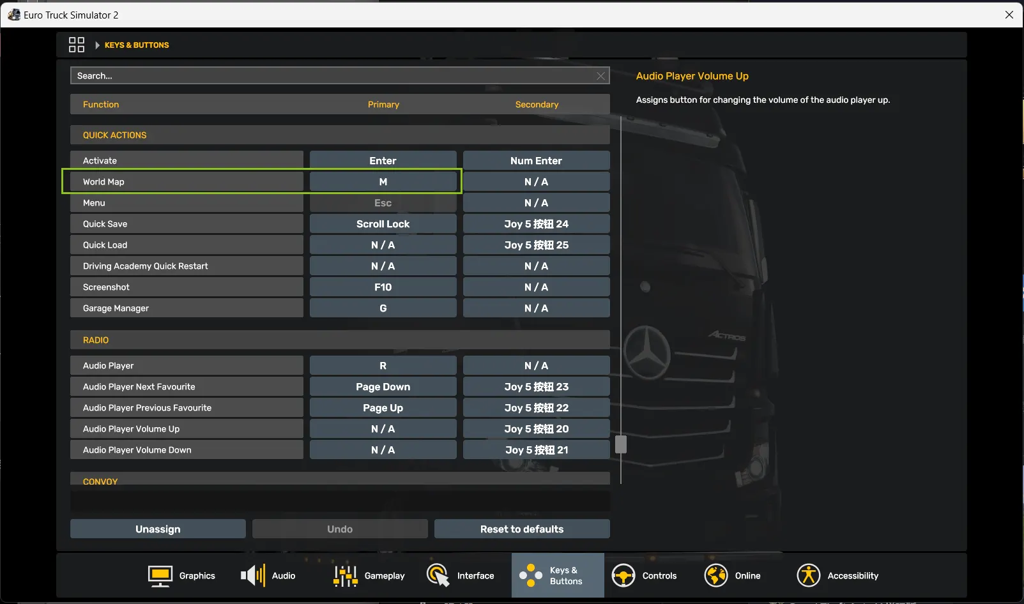The width and height of the screenshot is (1024, 604).
Task: Change Volume Up secondary Joy 5 button 20
Action: point(537,429)
